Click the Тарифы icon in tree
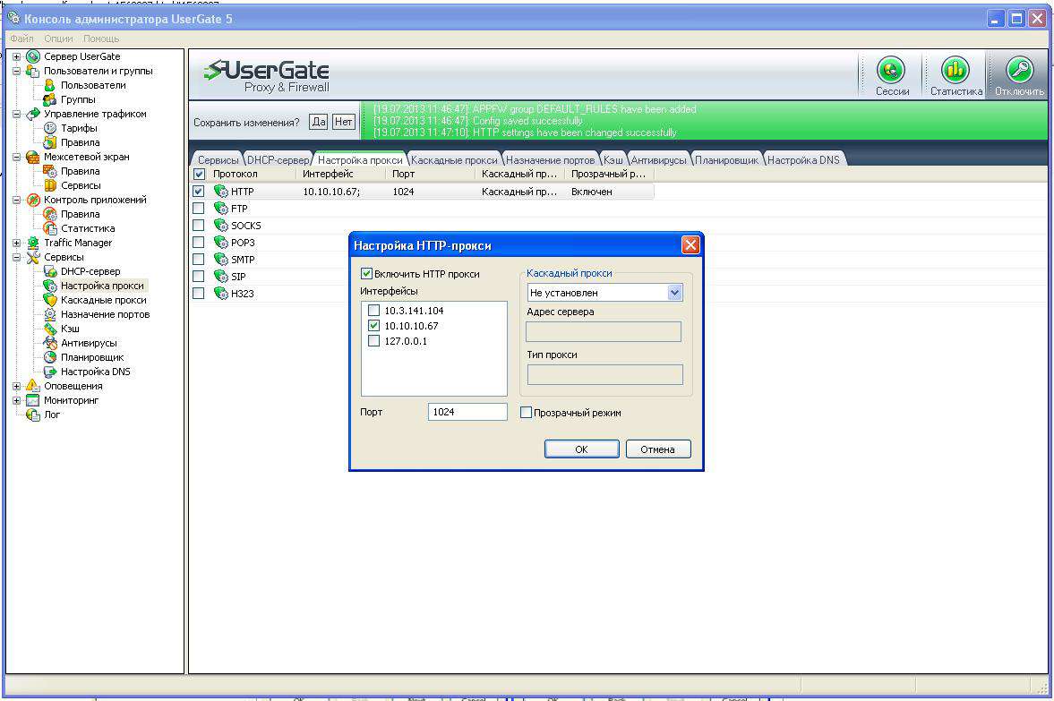 point(50,128)
